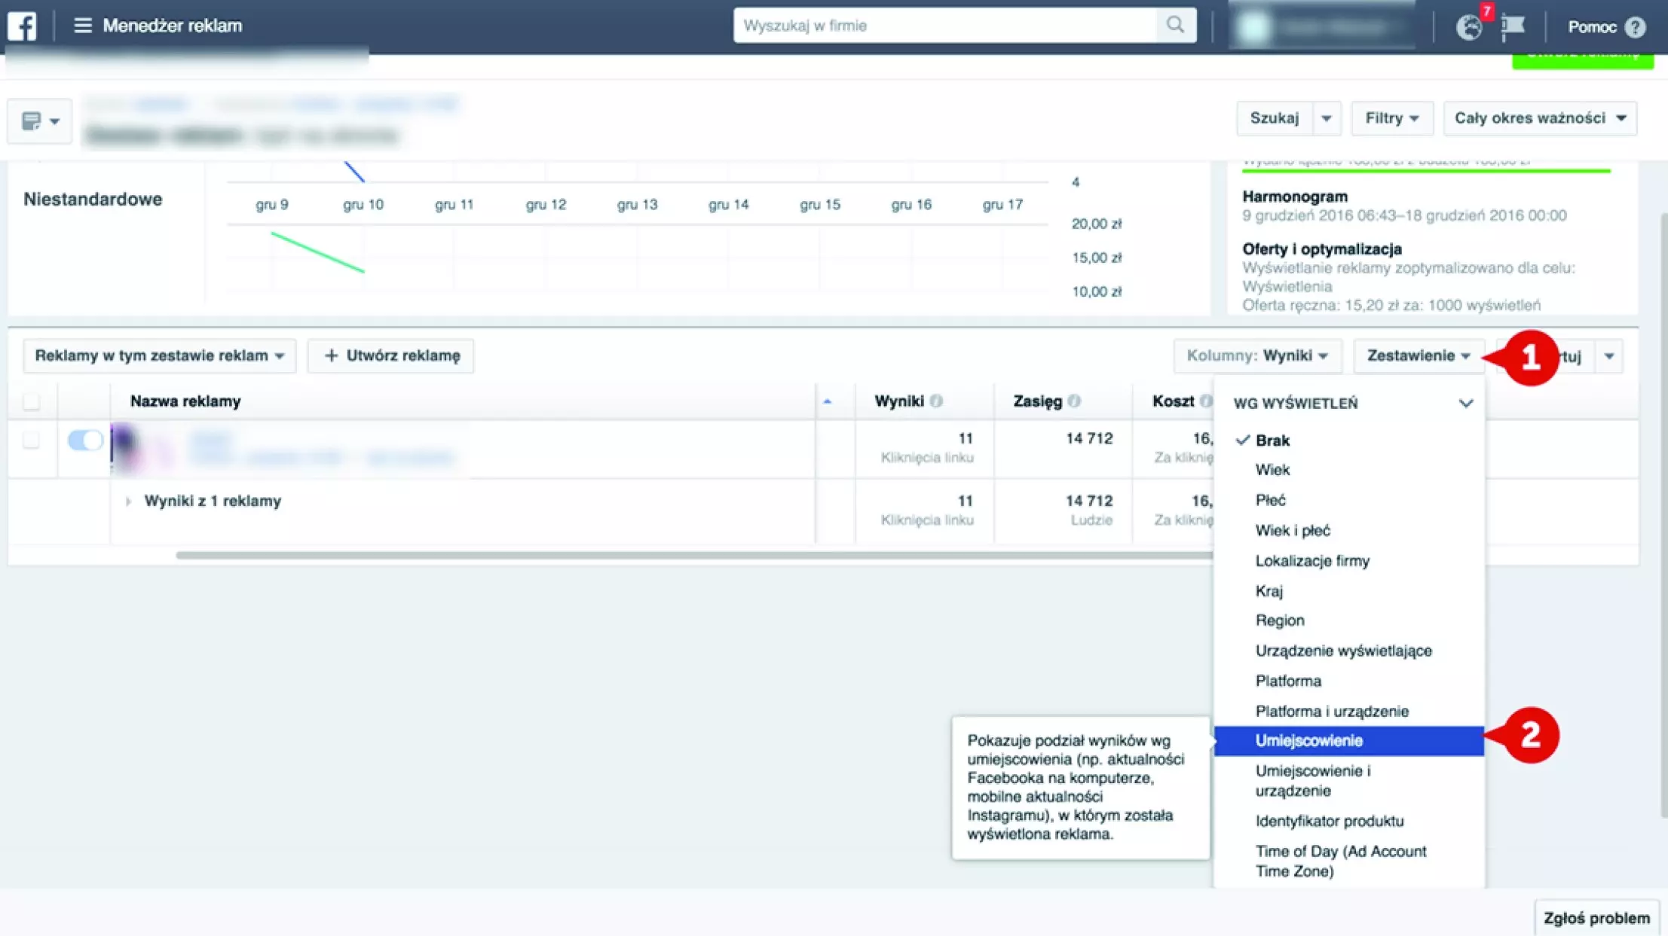Screen dimensions: 1668x936
Task: Open the report template icon dropdown
Action: tap(40, 120)
